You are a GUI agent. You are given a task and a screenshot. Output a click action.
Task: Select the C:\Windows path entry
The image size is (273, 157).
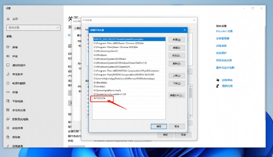129,55
